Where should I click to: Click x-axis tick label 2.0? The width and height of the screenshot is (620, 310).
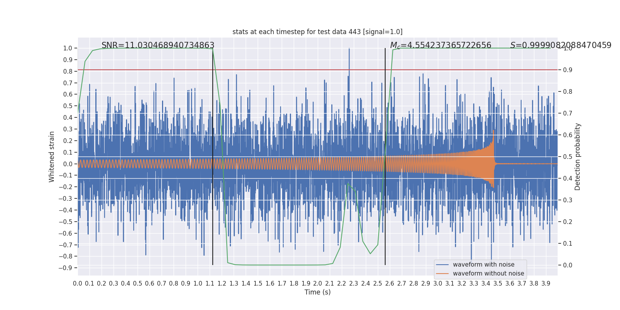318,284
